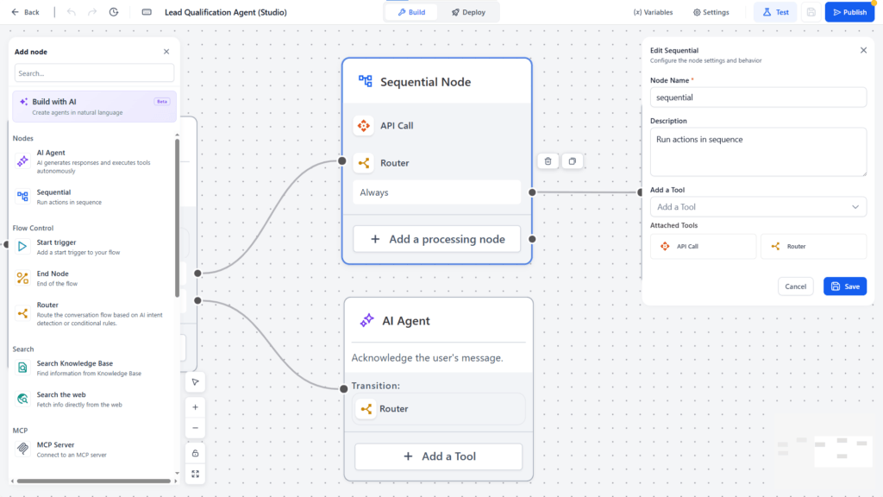This screenshot has height=497, width=883.
Task: Click the Always row output connector
Action: coord(532,192)
